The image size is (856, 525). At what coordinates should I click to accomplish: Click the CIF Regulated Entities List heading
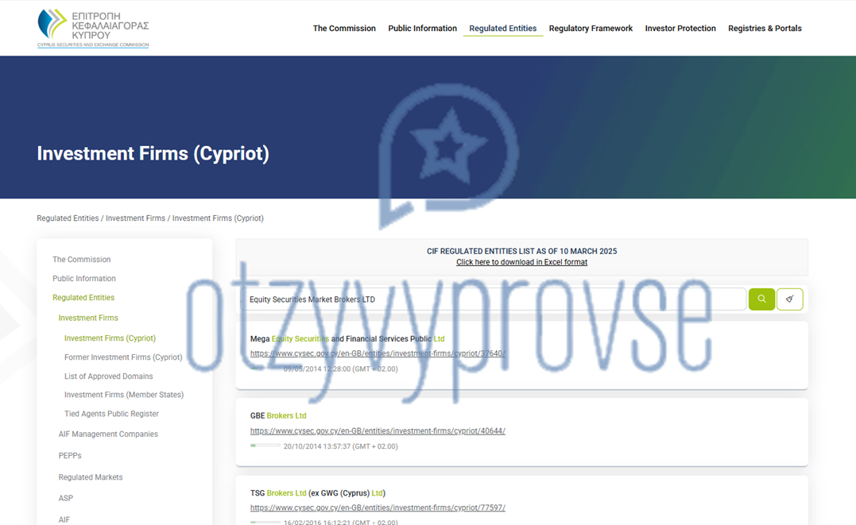click(522, 252)
